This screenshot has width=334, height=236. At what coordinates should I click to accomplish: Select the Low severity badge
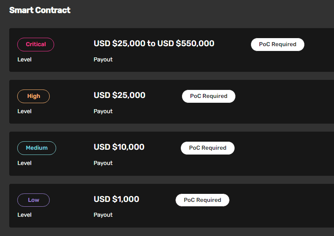(33, 200)
